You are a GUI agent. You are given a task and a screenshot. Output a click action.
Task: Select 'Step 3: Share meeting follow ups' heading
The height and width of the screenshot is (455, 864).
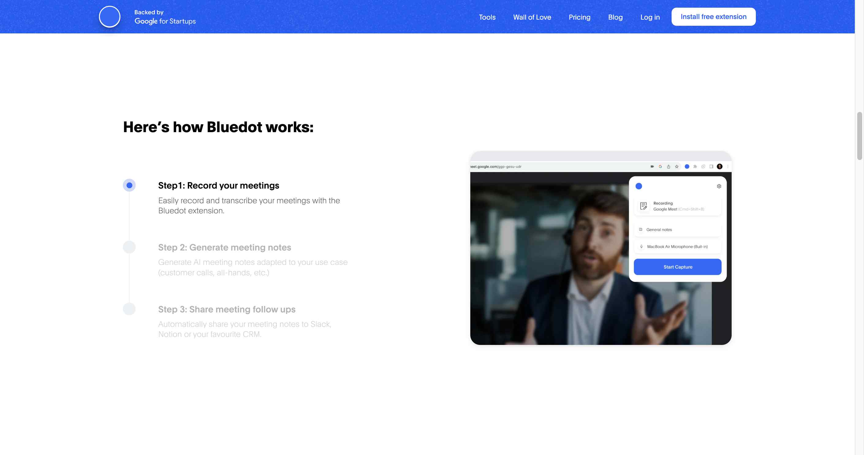pos(227,309)
